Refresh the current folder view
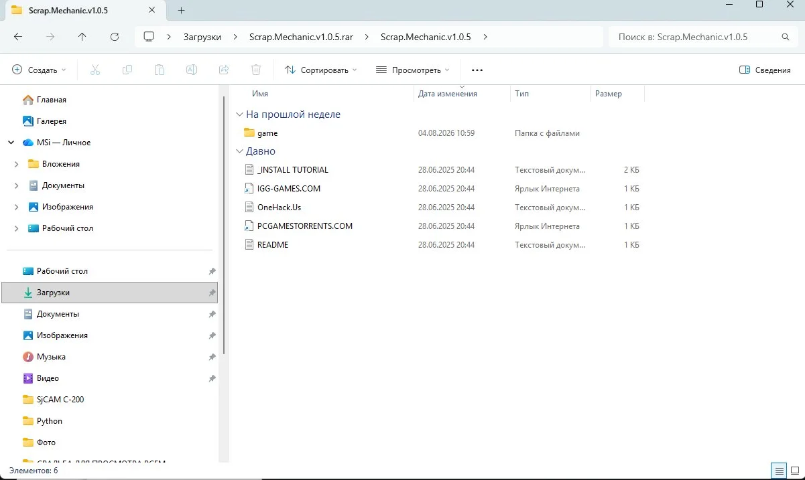The width and height of the screenshot is (805, 480). coord(115,37)
